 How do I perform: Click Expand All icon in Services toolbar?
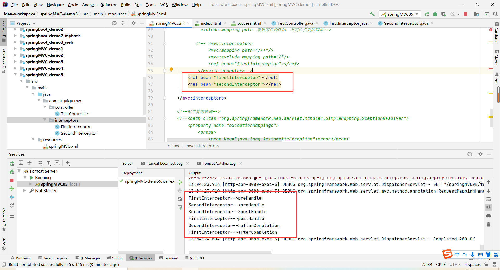tap(21, 163)
